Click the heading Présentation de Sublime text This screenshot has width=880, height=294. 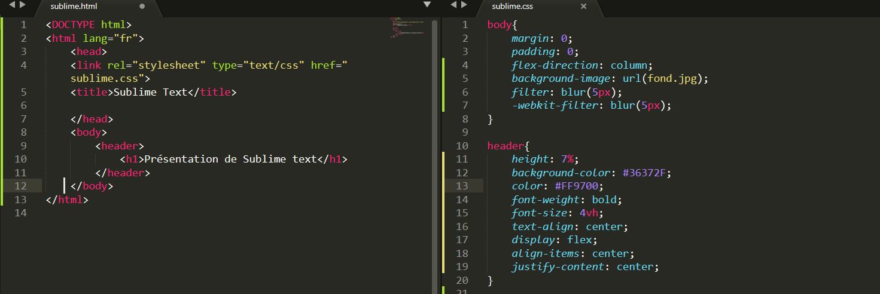tap(230, 159)
